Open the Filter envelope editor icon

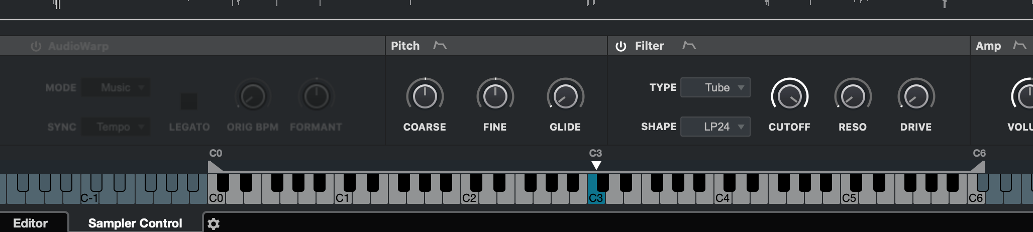(x=689, y=46)
